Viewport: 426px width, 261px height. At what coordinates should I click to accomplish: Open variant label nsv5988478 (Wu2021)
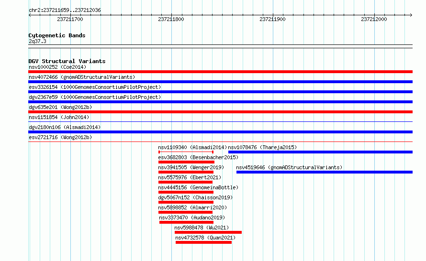[202, 228]
